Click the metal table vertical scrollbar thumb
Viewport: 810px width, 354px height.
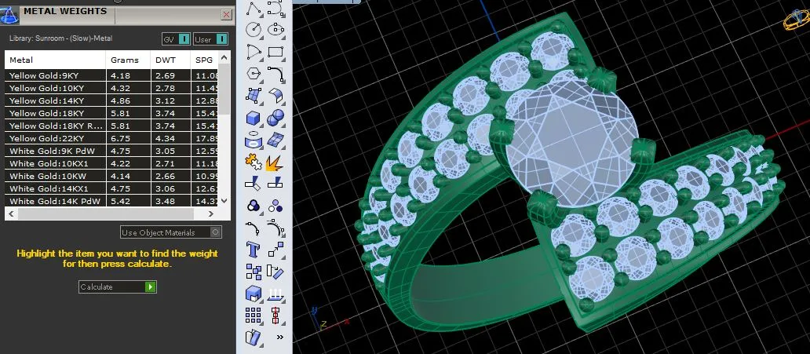[224, 89]
